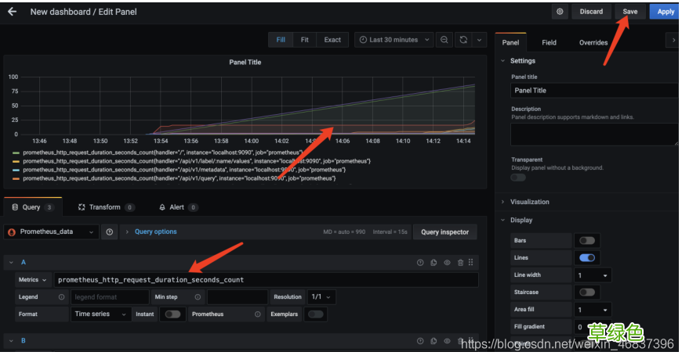Screen dimensions: 682x359
Task: Open the Format Time series dropdown
Action: click(100, 314)
